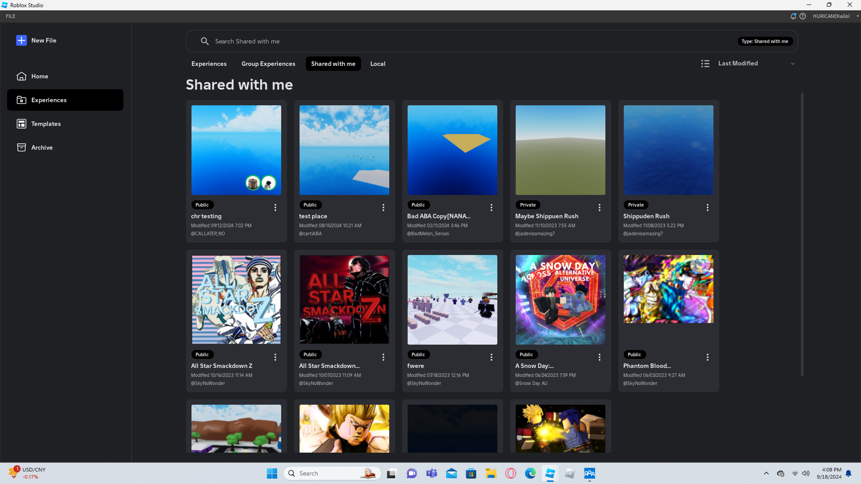Image resolution: width=861 pixels, height=484 pixels.
Task: Open the Archive sidebar section
Action: point(42,147)
